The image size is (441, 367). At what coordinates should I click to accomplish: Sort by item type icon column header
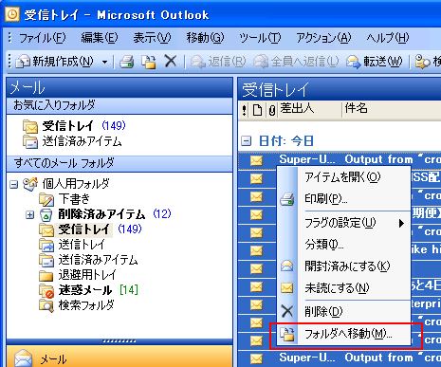[258, 110]
